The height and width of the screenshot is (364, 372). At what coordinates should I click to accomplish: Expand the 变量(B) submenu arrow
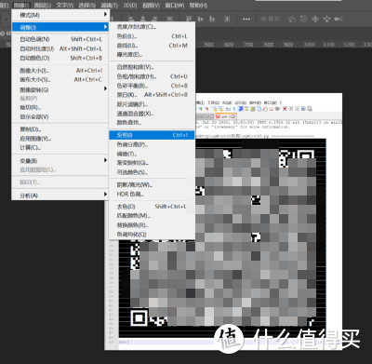coord(105,160)
